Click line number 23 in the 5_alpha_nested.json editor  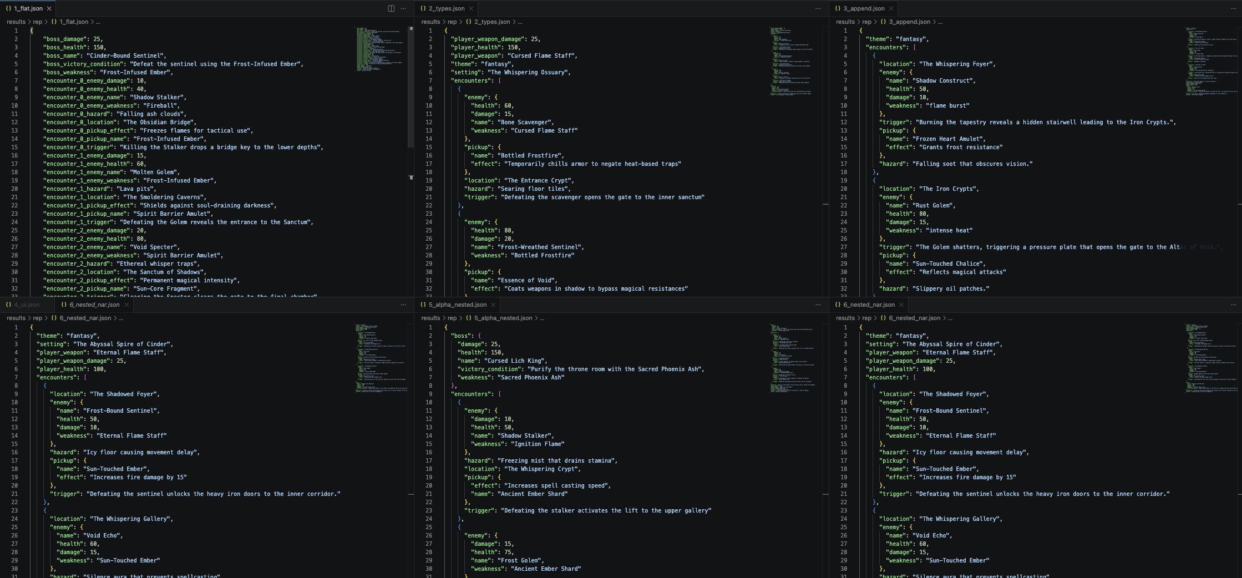click(429, 510)
